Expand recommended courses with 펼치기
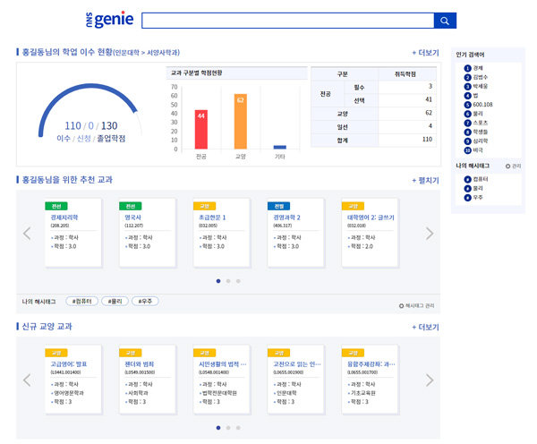The height and width of the screenshot is (444, 537). 424,180
